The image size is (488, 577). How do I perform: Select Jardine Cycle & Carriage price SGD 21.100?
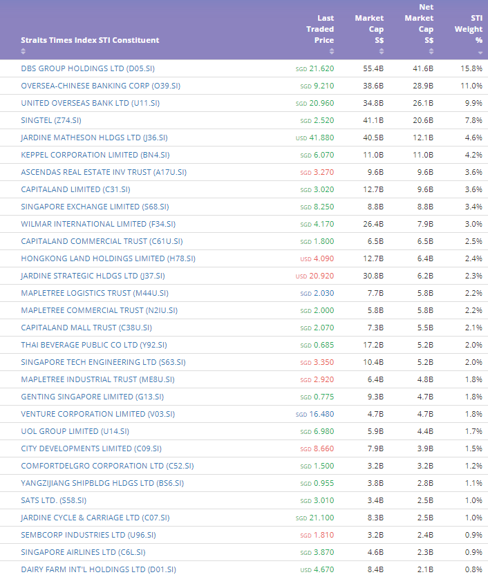[315, 518]
